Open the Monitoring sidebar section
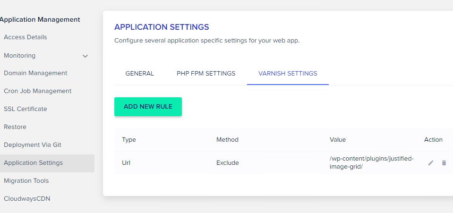Screen dimensions: 453x213 coord(20,55)
